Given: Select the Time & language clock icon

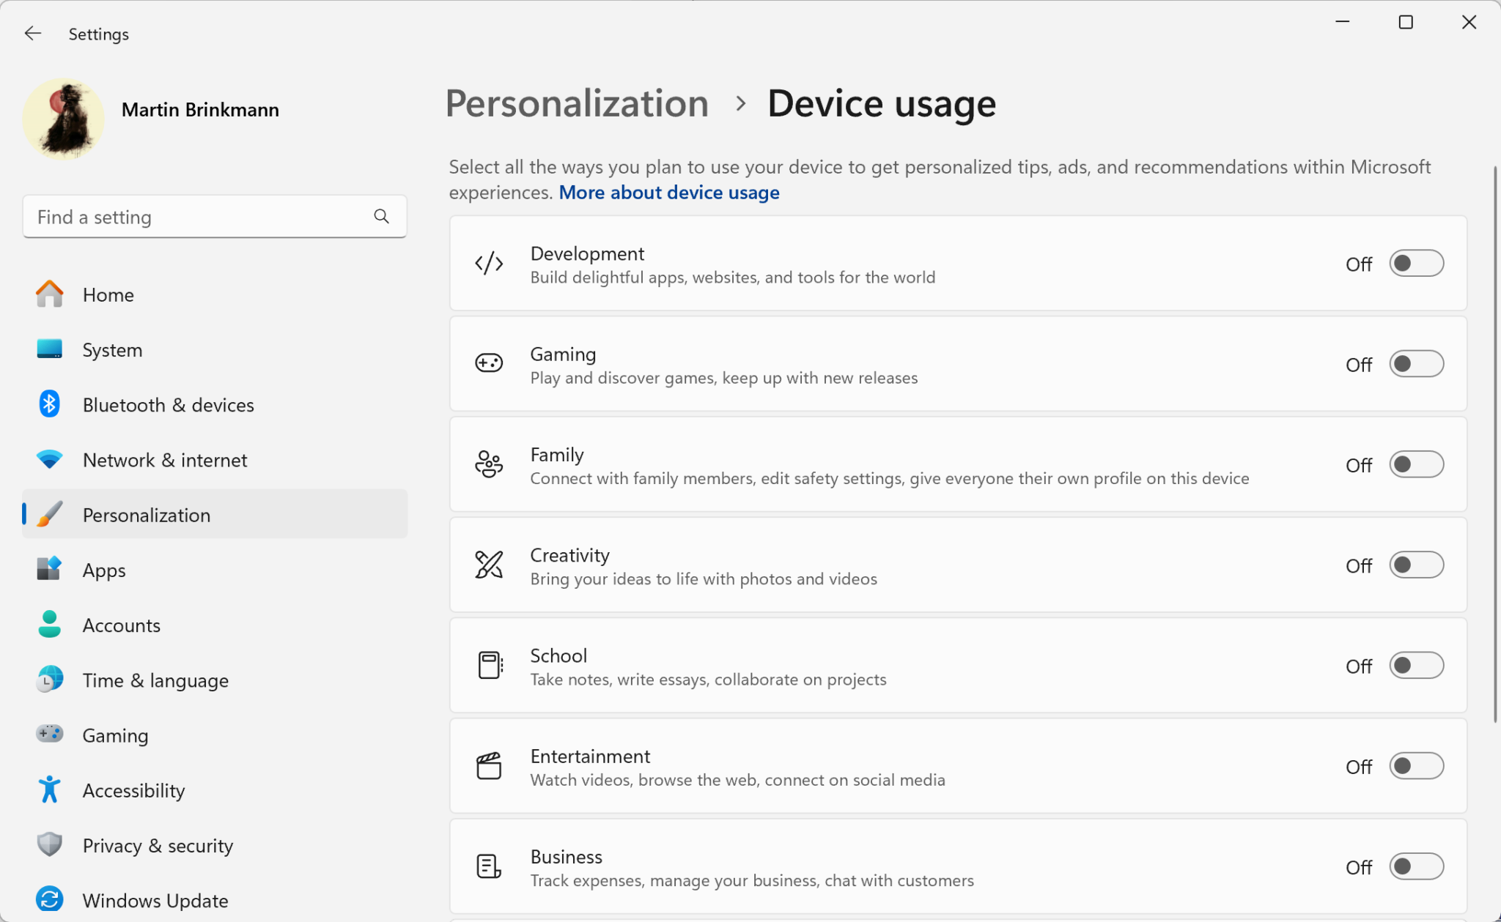Looking at the screenshot, I should 48,680.
